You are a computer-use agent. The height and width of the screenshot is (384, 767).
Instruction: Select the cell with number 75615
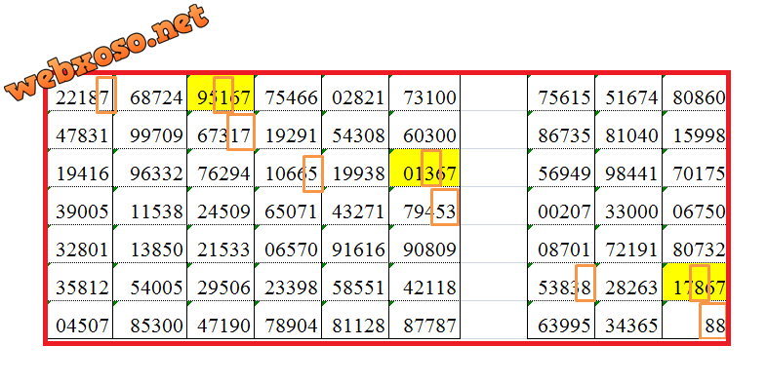point(561,93)
